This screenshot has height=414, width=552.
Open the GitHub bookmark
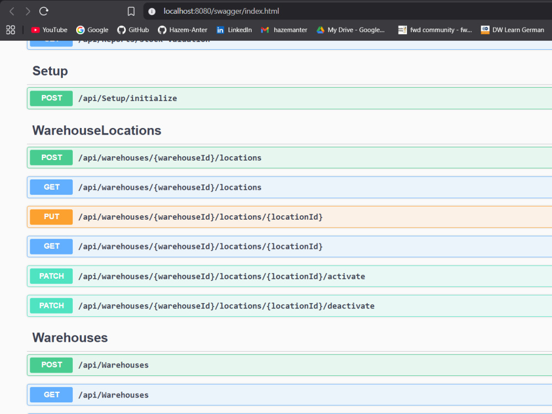click(133, 30)
